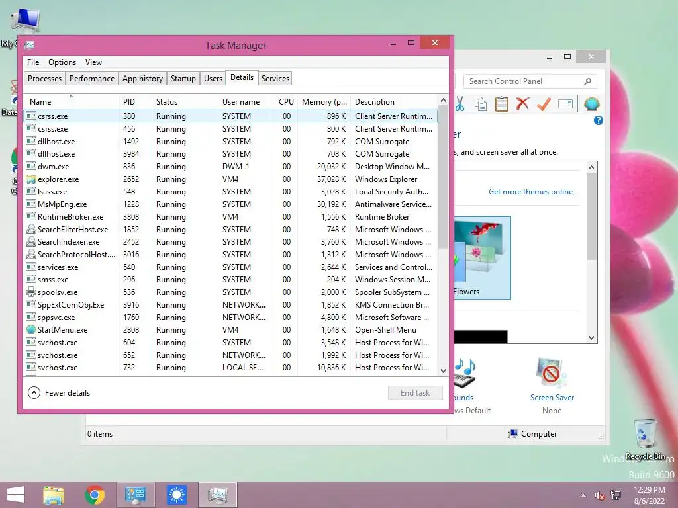Image resolution: width=678 pixels, height=508 pixels.
Task: Sort by the User name column header
Action: coord(244,101)
